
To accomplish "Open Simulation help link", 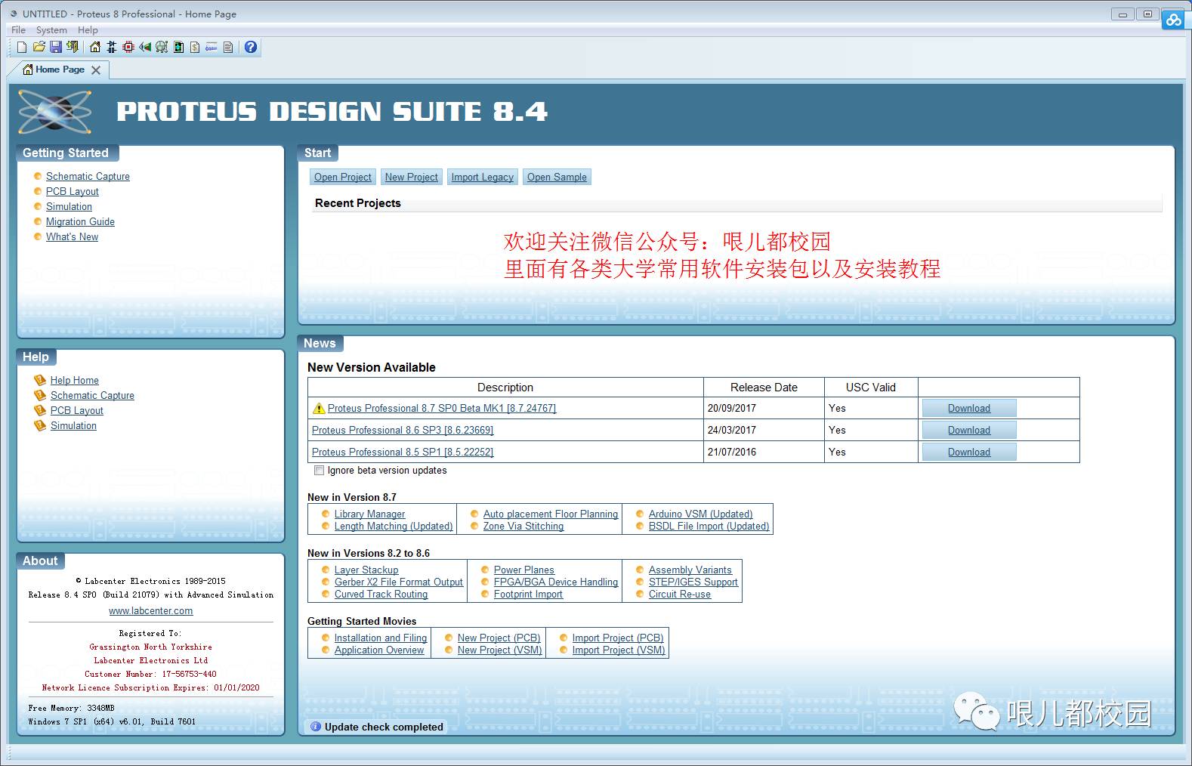I will (73, 425).
